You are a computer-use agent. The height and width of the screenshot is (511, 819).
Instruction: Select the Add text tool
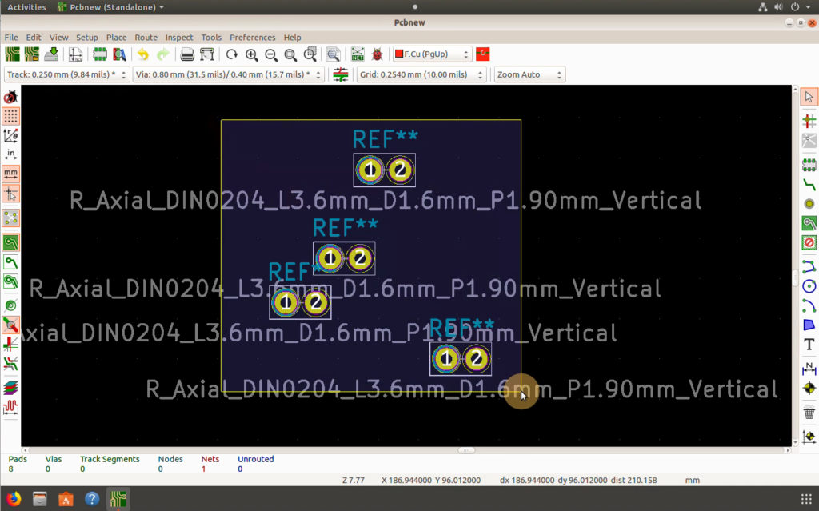click(809, 345)
